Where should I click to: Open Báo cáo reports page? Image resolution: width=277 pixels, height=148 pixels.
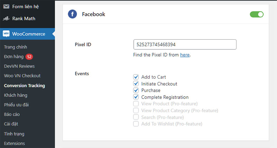[x=12, y=115]
